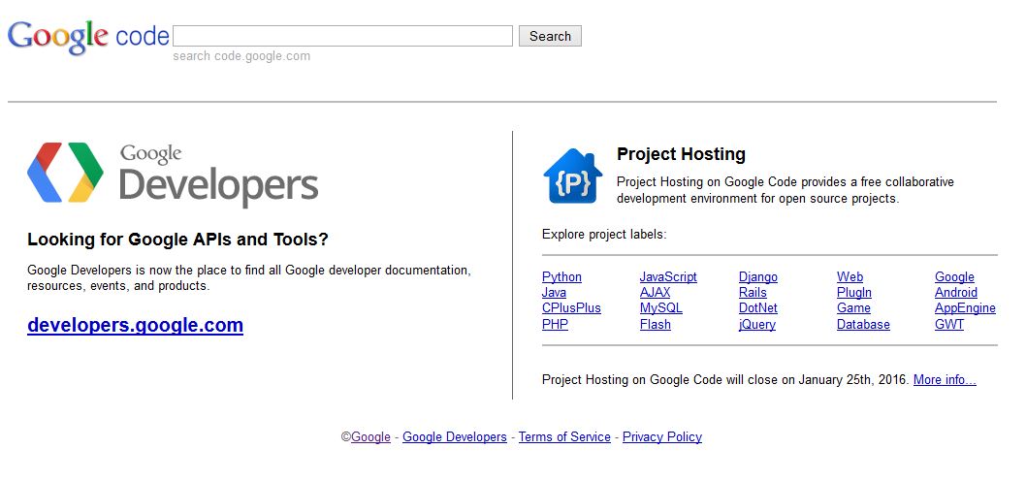
Task: Click the closing date notice text
Action: pyautogui.click(x=725, y=379)
